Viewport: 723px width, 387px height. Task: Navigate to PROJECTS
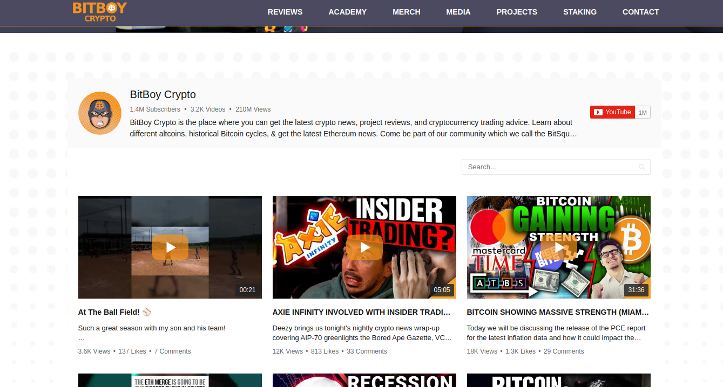(x=517, y=12)
